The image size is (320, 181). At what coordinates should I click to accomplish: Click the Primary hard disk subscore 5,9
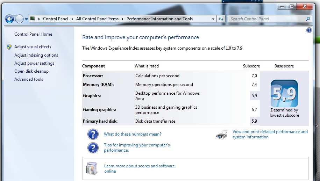[x=254, y=121]
